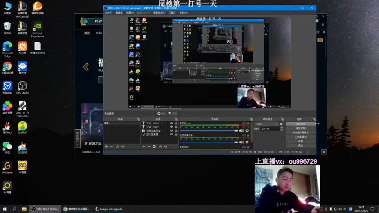The height and width of the screenshot is (213, 379).
Task: Open WeChat desktop shortcut
Action: (7, 148)
